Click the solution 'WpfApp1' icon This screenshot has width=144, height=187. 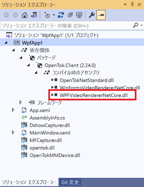9,35
